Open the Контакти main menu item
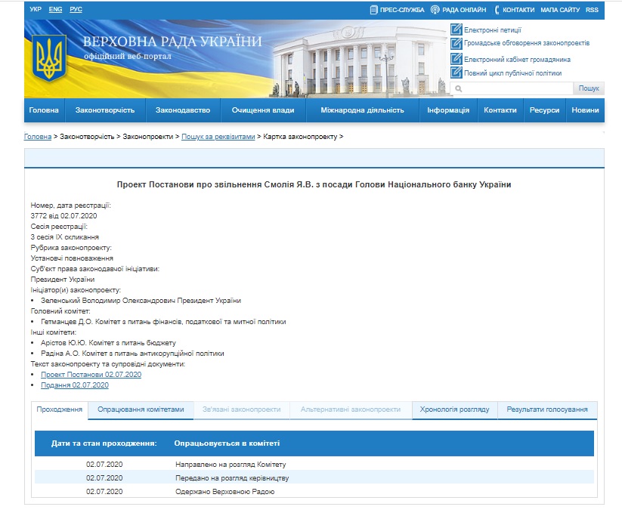The width and height of the screenshot is (622, 516). pyautogui.click(x=500, y=110)
